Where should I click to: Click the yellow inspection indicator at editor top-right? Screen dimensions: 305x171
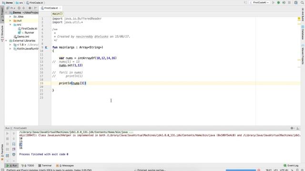tap(299, 19)
